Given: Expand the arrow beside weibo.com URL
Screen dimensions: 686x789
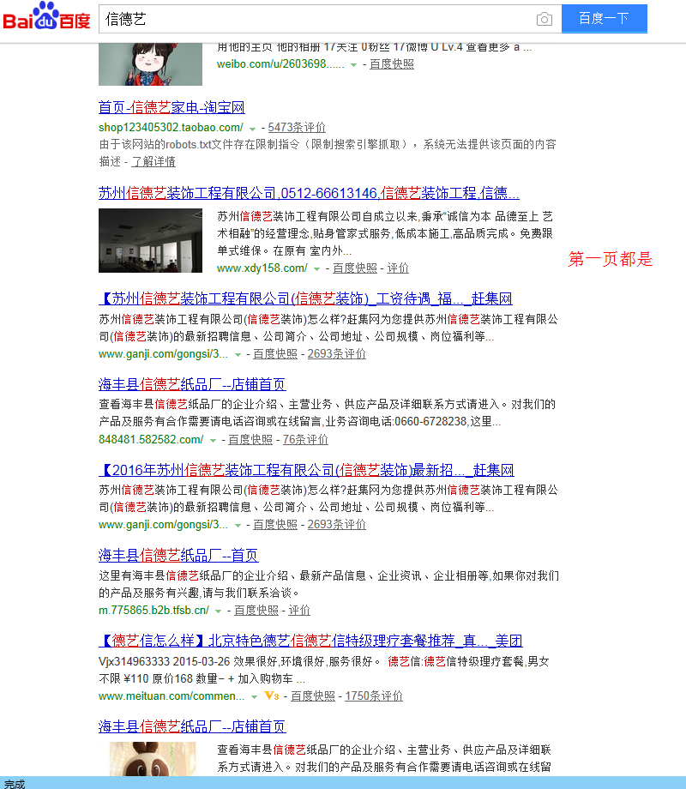Looking at the screenshot, I should 354,65.
